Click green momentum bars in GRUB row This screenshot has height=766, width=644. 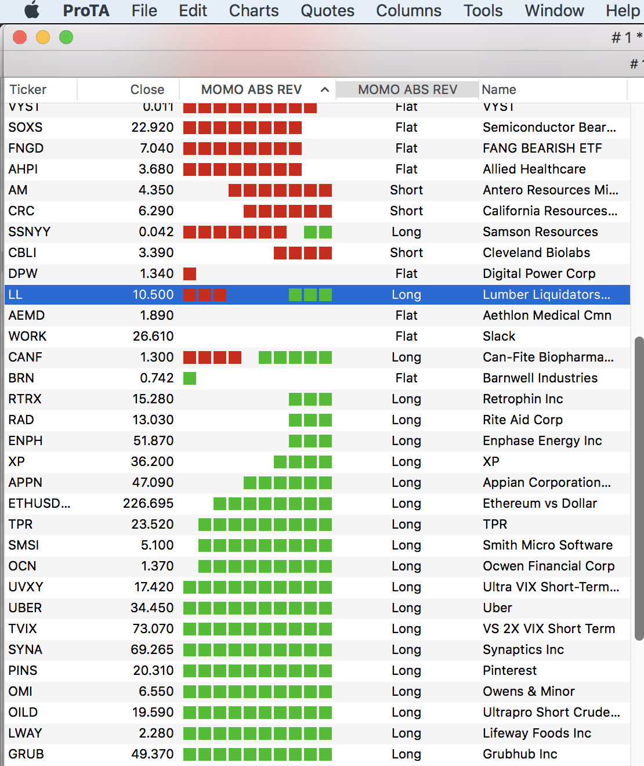[258, 754]
